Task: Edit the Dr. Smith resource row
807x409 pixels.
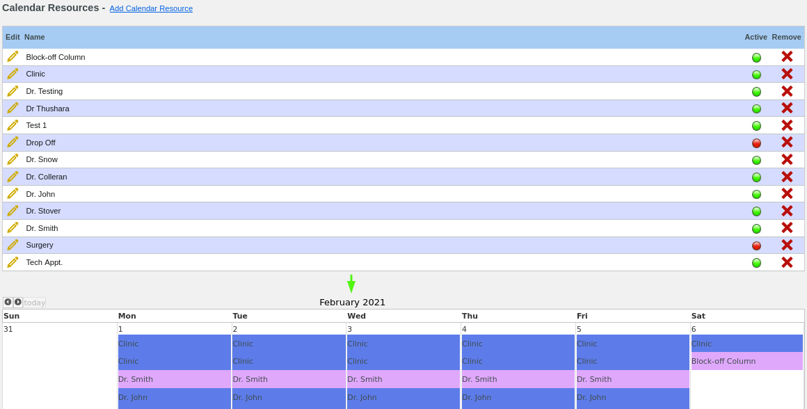Action: click(x=13, y=228)
